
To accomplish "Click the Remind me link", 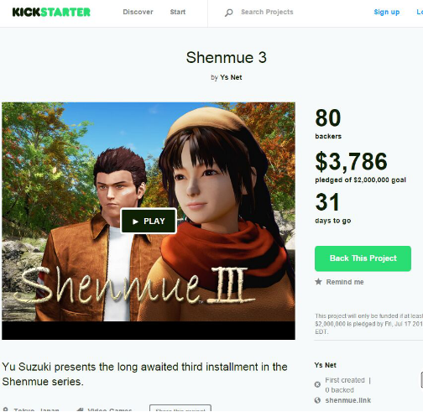I will 345,282.
